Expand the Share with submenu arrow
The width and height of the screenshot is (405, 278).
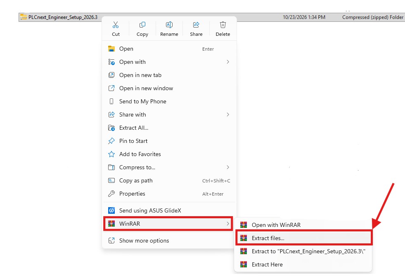pyautogui.click(x=228, y=114)
